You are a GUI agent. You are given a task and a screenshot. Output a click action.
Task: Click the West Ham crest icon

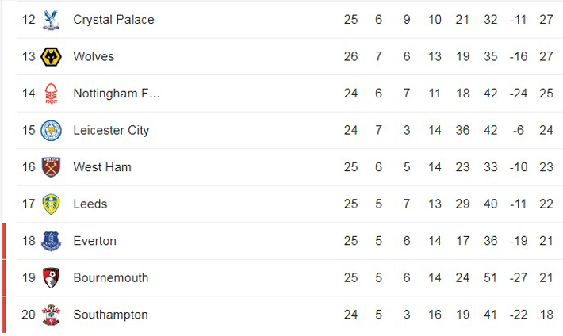[52, 167]
